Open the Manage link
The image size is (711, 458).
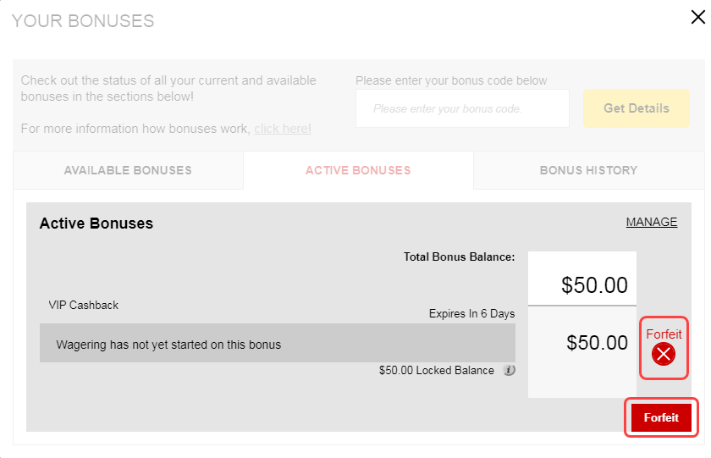click(652, 222)
